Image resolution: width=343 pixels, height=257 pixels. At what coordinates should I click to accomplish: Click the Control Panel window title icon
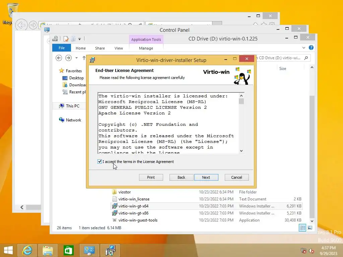pos(47,29)
